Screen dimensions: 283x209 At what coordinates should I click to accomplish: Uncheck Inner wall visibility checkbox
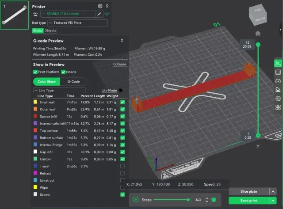pos(122,102)
